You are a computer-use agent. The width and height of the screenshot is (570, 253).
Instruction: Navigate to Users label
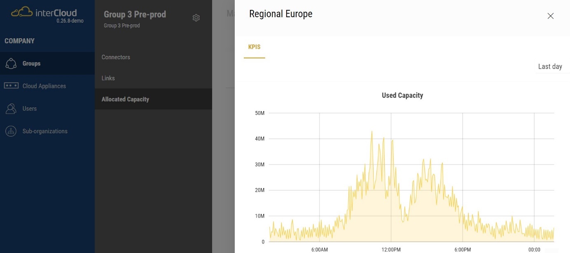tap(30, 109)
